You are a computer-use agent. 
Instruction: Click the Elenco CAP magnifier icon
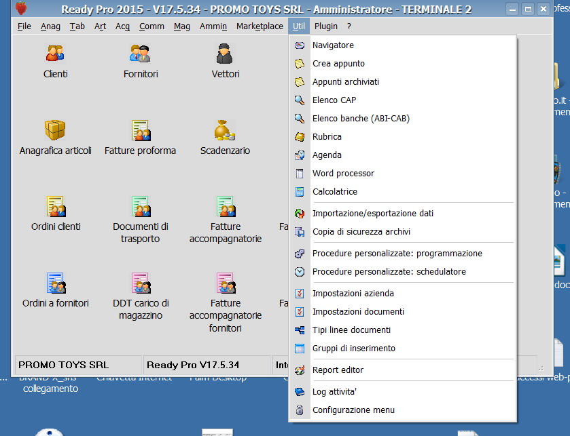pos(300,100)
